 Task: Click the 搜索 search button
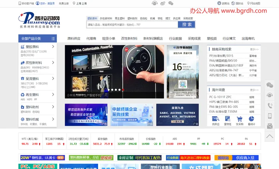pos(186,24)
